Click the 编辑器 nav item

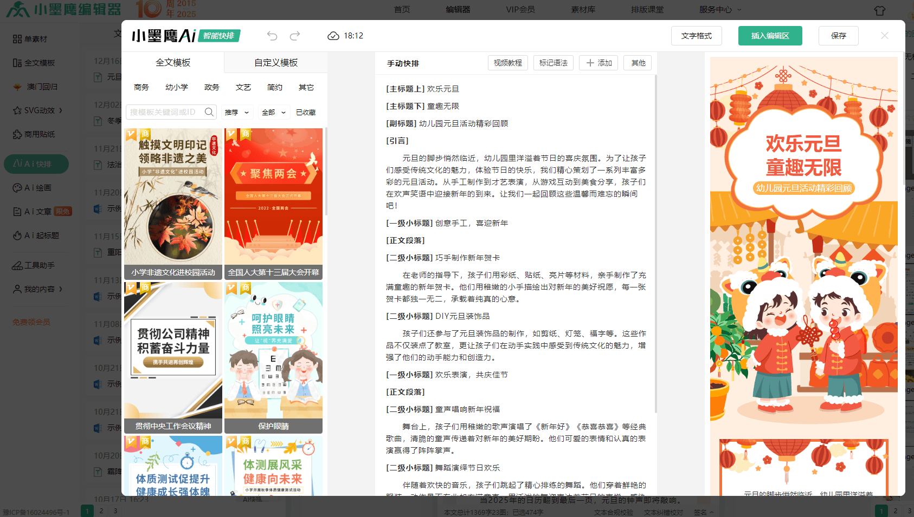(458, 10)
